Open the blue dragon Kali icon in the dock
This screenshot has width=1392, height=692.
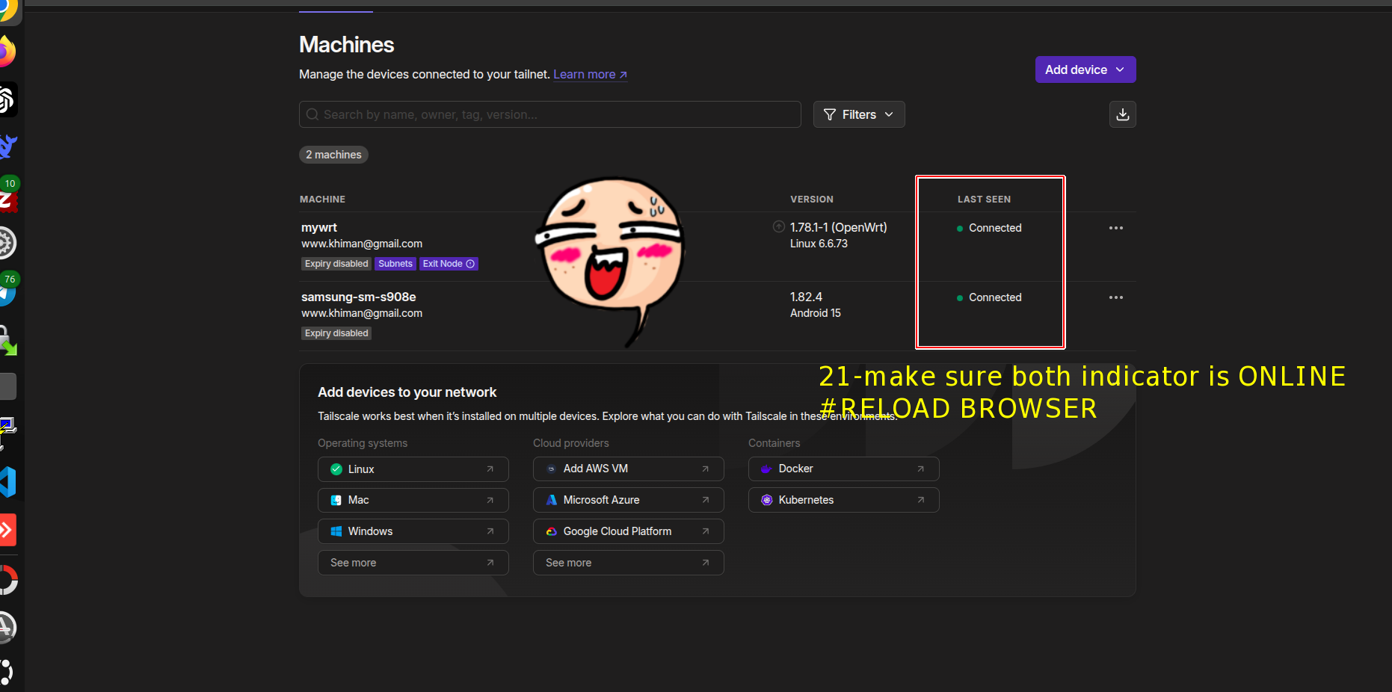pyautogui.click(x=7, y=147)
